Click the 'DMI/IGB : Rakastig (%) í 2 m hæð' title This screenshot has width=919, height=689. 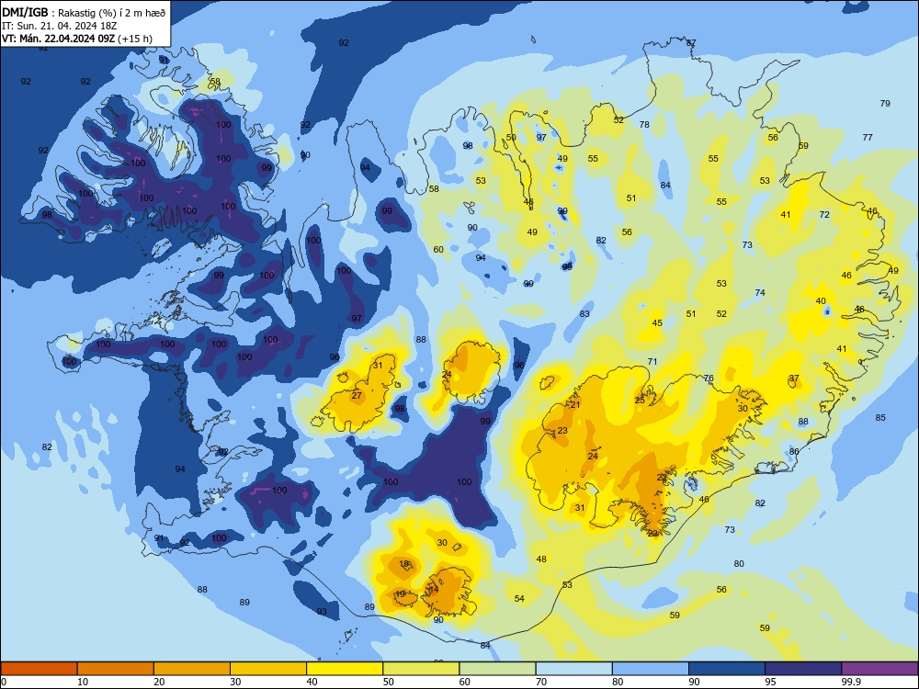tap(84, 12)
